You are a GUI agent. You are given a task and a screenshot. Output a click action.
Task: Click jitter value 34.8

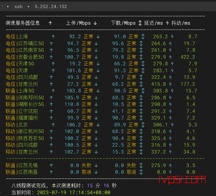pos(190,152)
